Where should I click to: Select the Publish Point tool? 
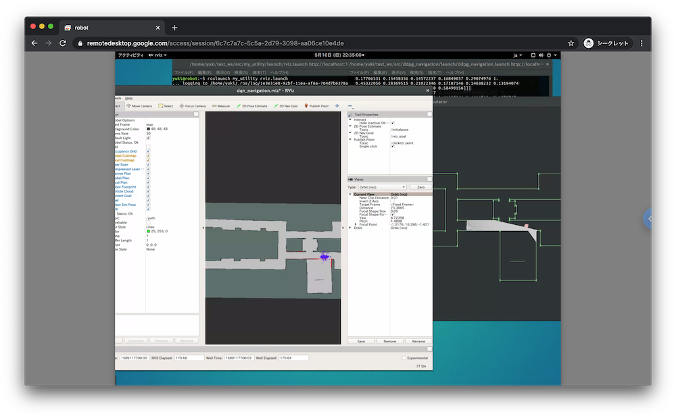317,106
